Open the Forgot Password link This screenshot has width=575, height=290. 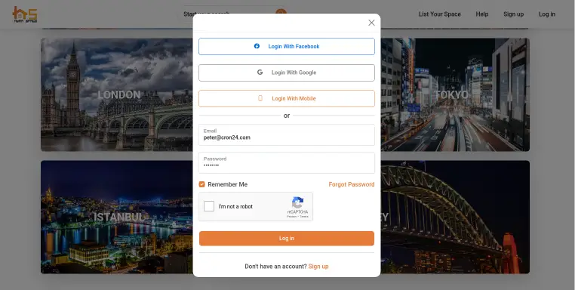point(352,184)
